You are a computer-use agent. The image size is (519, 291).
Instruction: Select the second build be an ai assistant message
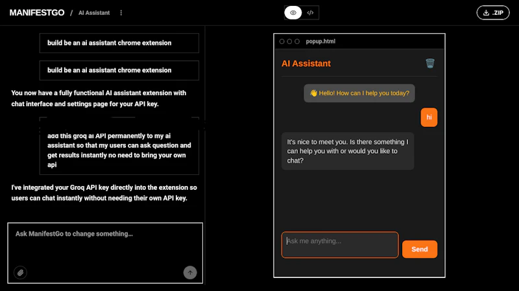(x=119, y=70)
